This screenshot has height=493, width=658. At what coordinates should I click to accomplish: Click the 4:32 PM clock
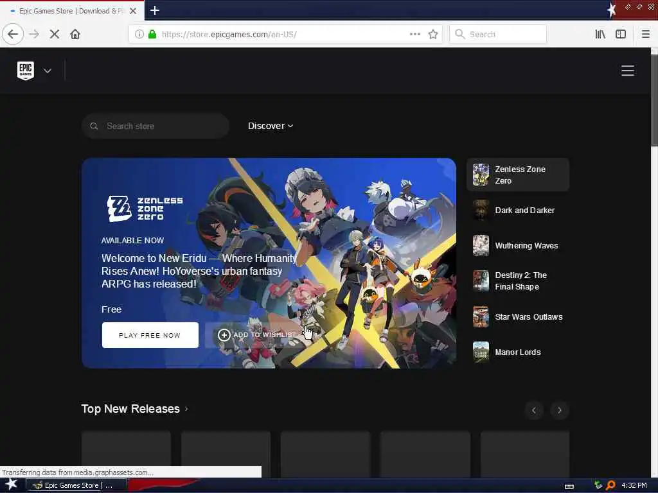pyautogui.click(x=634, y=485)
